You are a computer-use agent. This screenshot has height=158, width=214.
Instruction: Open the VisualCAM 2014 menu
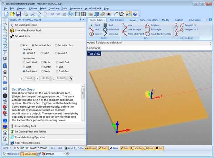coord(93,9)
